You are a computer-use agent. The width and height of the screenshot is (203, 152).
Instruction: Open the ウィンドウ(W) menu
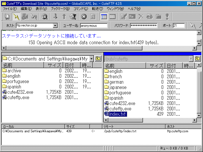click(x=115, y=9)
